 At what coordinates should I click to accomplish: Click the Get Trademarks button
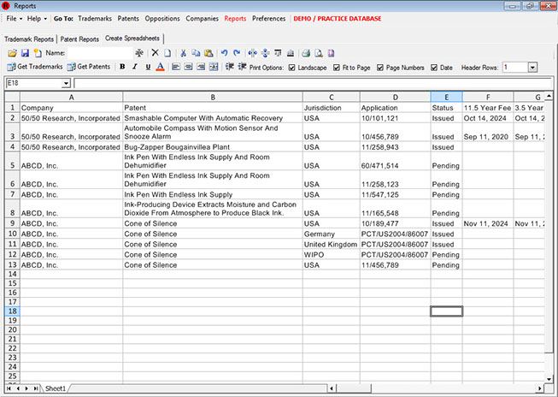(34, 67)
